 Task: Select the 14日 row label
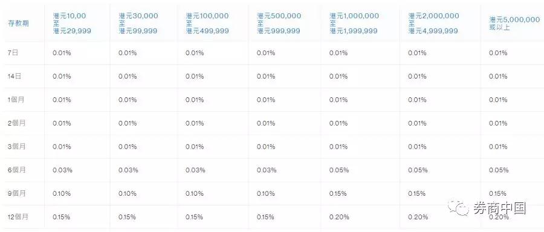click(15, 76)
